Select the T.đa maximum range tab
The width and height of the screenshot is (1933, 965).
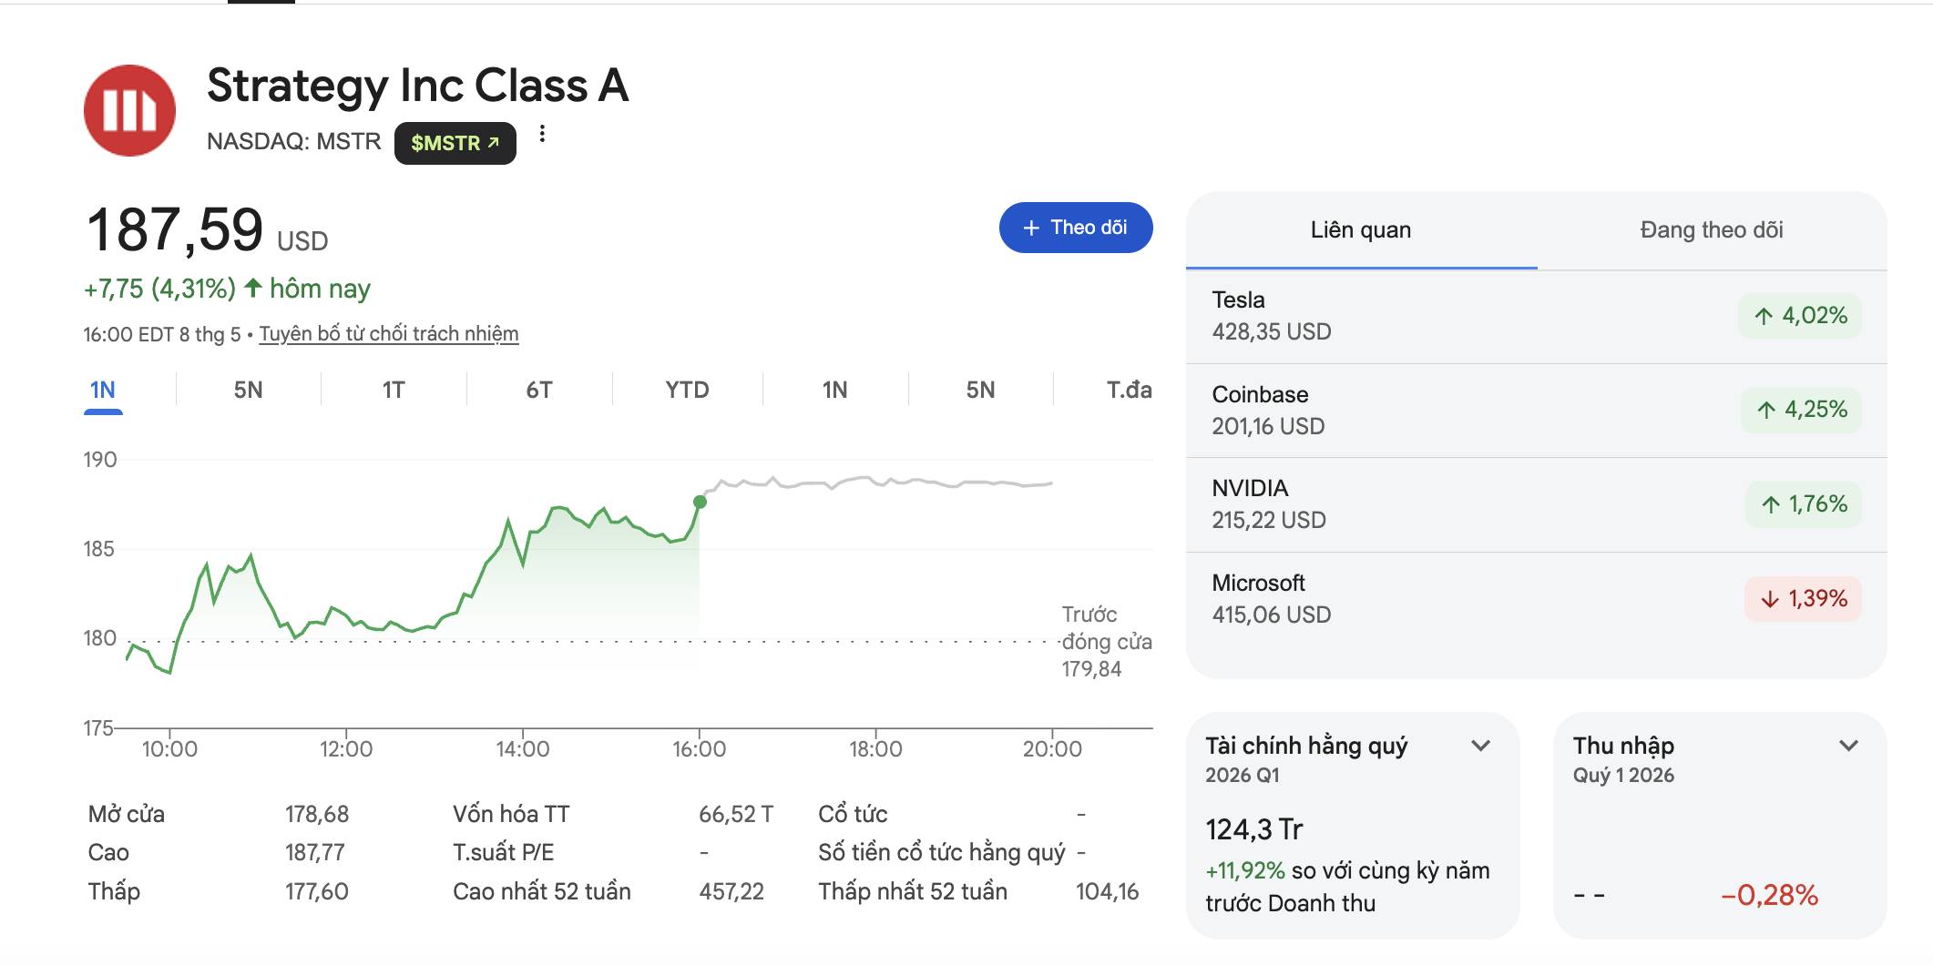(1129, 391)
